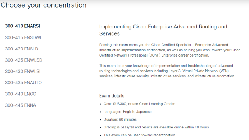This screenshot has width=249, height=140.
Task: Click the $US300 cost amount
Action: tap(120, 104)
